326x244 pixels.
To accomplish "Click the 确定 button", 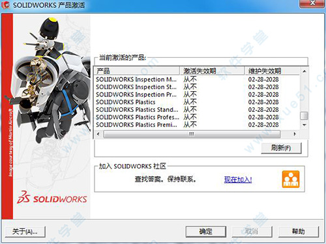I will (x=206, y=232).
